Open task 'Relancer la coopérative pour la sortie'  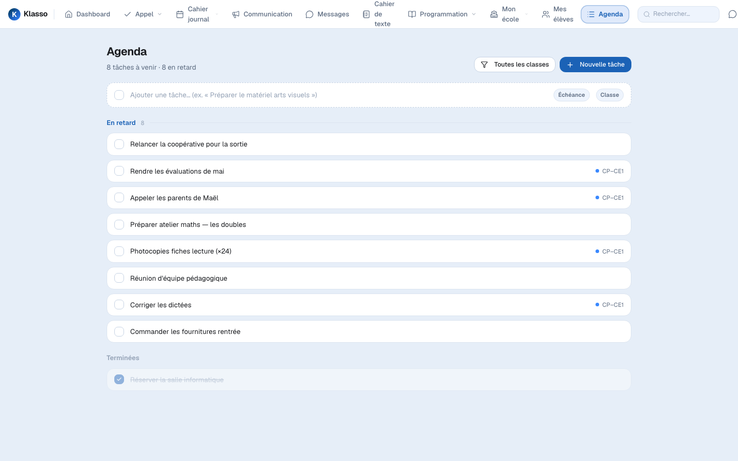point(189,144)
